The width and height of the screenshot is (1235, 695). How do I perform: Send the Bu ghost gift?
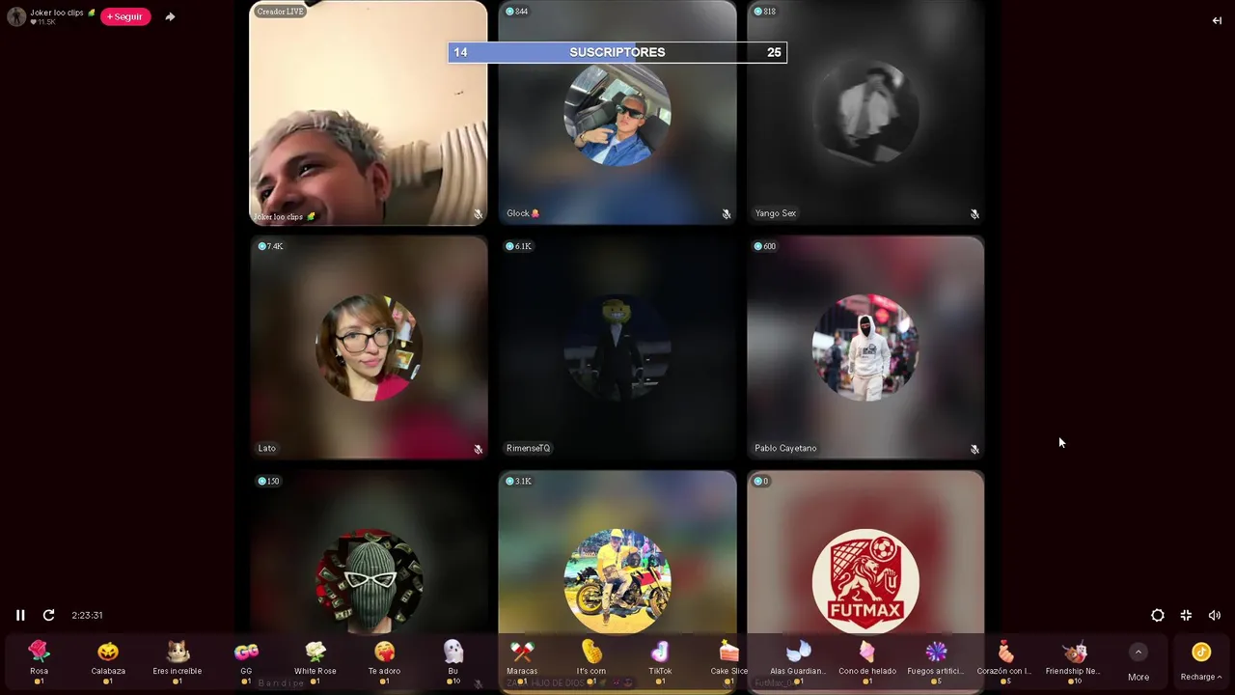tap(453, 661)
